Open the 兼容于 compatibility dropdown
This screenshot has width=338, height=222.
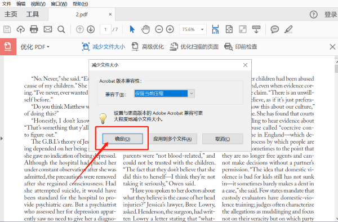[x=164, y=94]
